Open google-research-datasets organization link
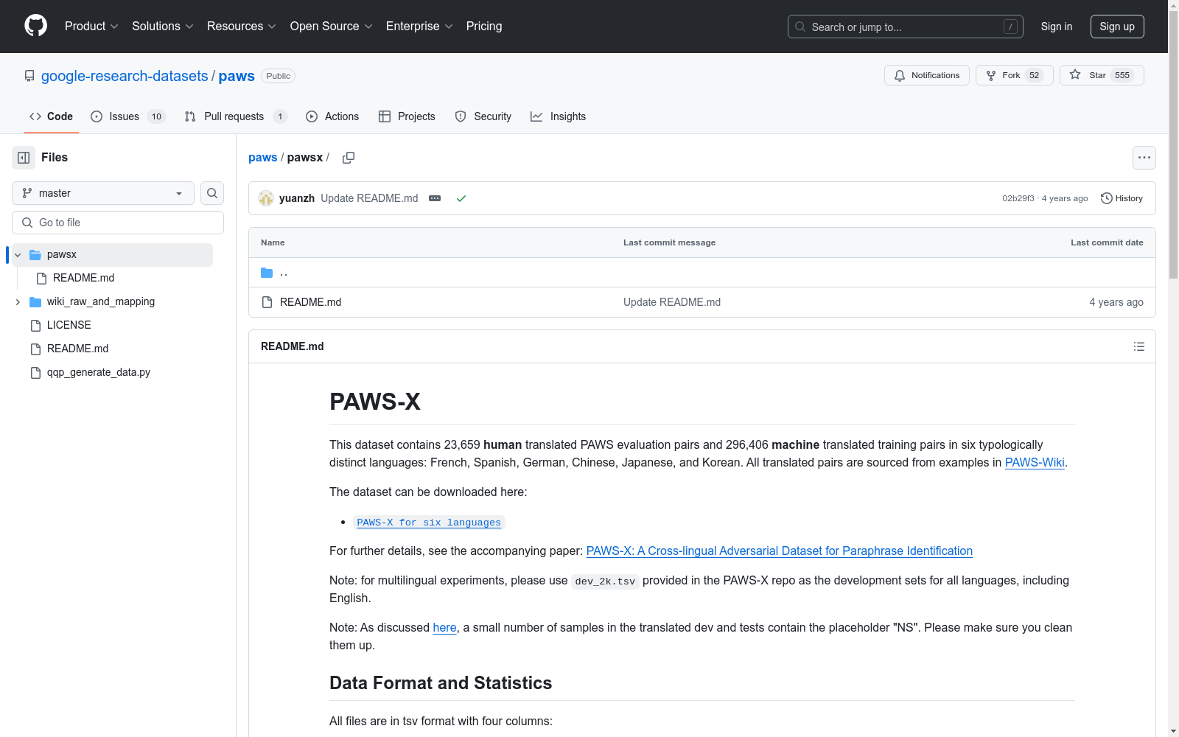This screenshot has height=737, width=1179. pyautogui.click(x=125, y=76)
